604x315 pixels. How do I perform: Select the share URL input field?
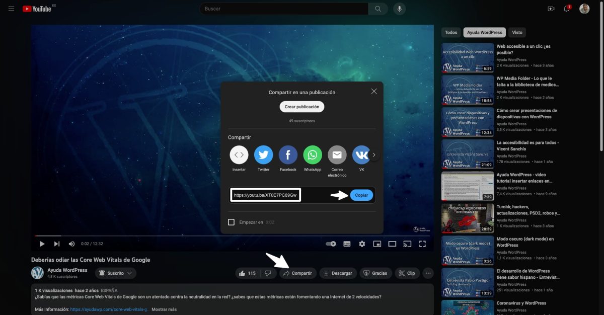click(x=265, y=195)
